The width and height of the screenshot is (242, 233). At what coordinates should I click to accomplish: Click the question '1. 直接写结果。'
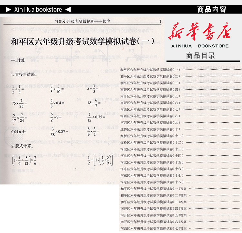tap(24, 75)
